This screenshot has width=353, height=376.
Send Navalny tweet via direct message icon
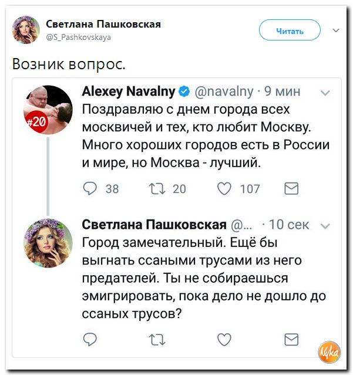(x=291, y=188)
